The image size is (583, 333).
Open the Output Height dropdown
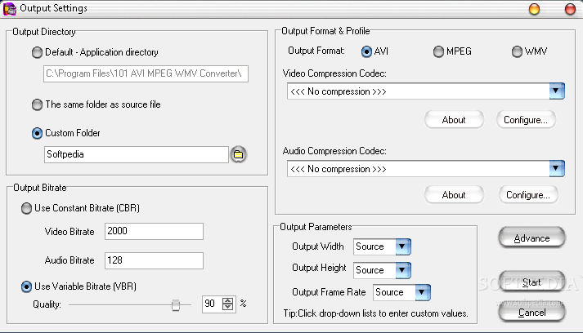tap(402, 270)
